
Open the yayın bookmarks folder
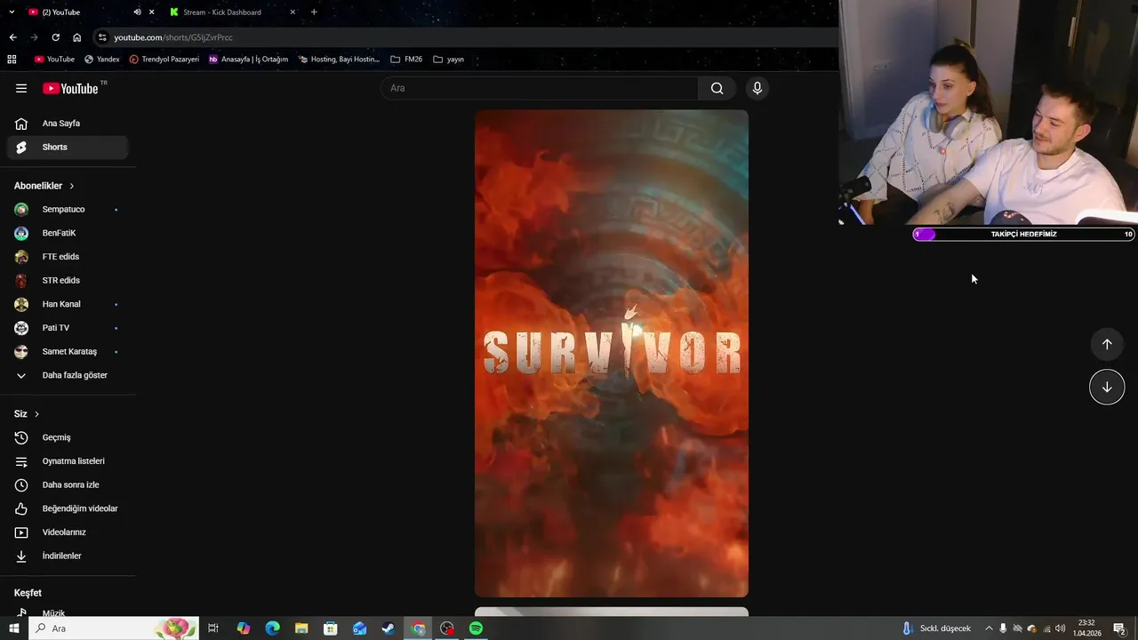coord(448,60)
